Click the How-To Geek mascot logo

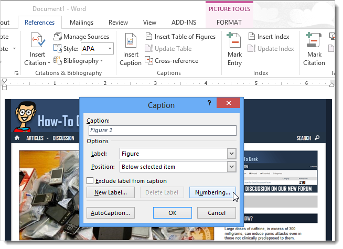[x=25, y=116]
